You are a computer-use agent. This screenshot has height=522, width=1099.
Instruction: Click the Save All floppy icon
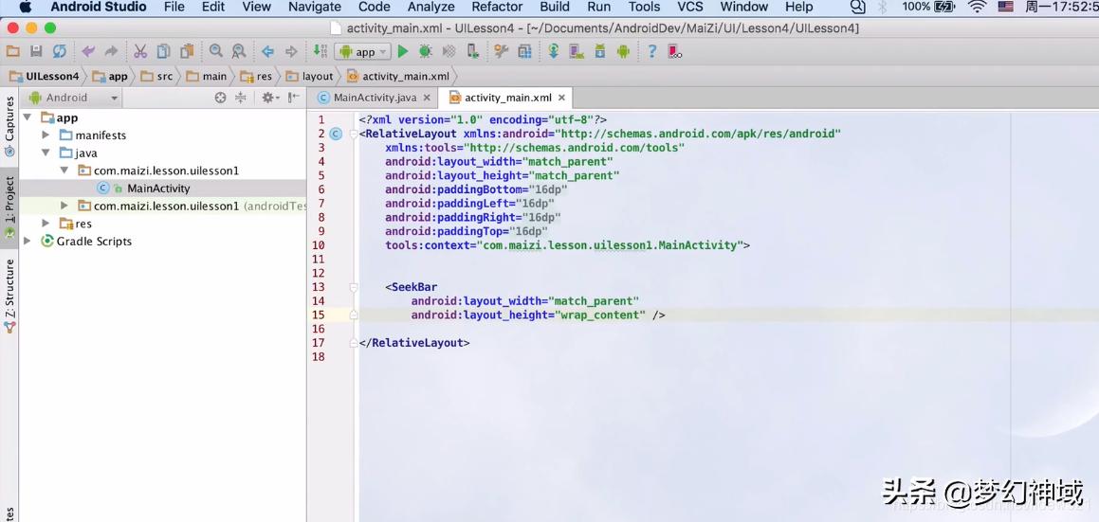pyautogui.click(x=36, y=52)
